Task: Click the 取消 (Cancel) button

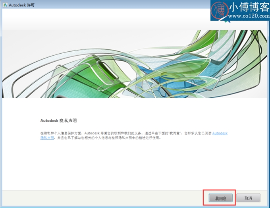Action: click(x=248, y=198)
